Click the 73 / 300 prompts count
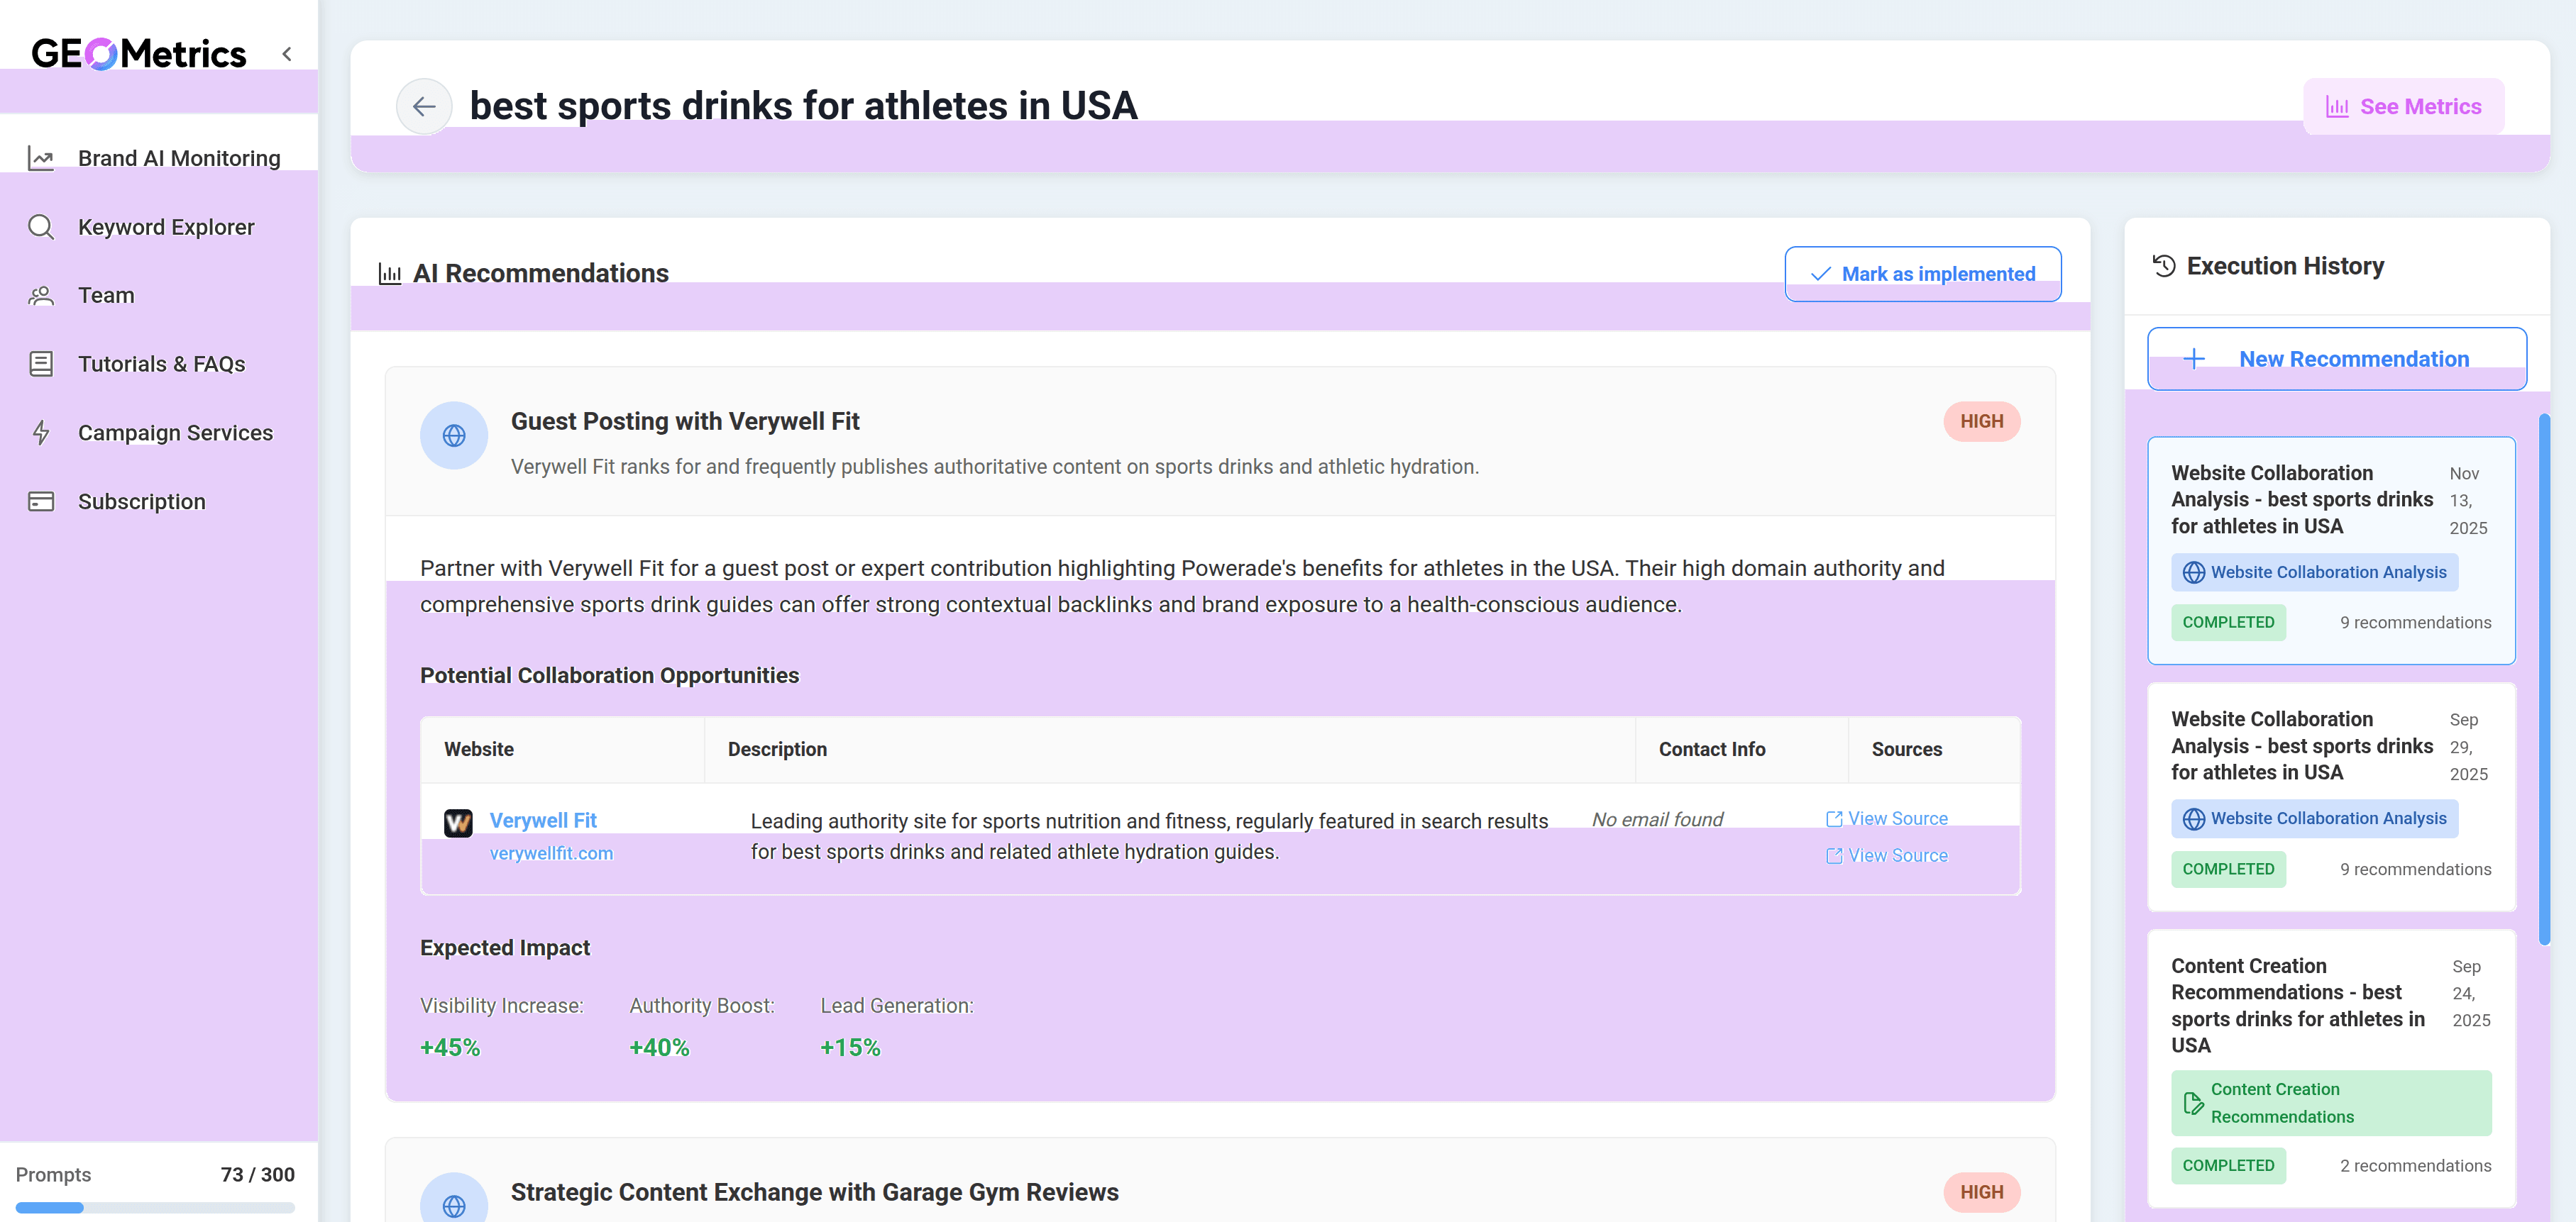2576x1222 pixels. tap(258, 1174)
